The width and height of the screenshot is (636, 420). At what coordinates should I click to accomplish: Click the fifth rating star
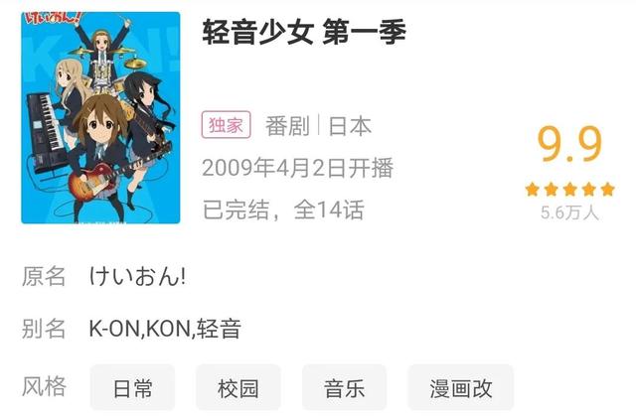(607, 190)
